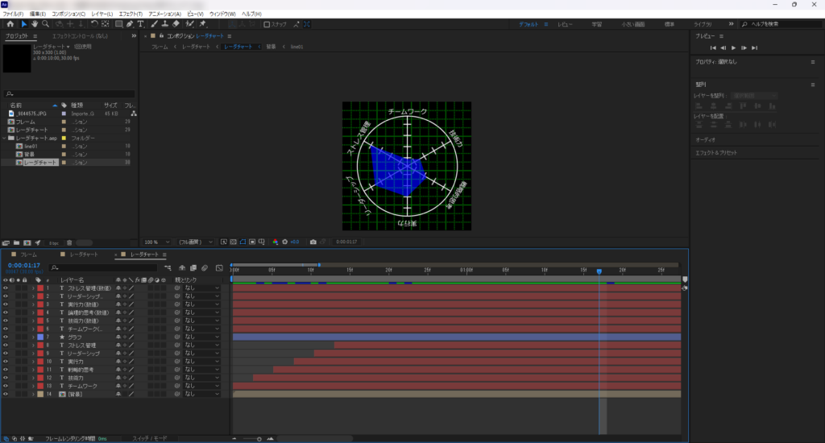This screenshot has height=443, width=825.
Task: Open parent dropdown for layer 2 リーダーシップ
Action: pos(201,296)
